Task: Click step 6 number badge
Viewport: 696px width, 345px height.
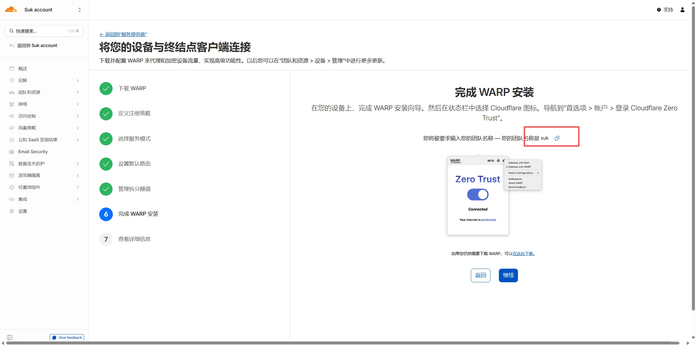Action: (x=106, y=214)
